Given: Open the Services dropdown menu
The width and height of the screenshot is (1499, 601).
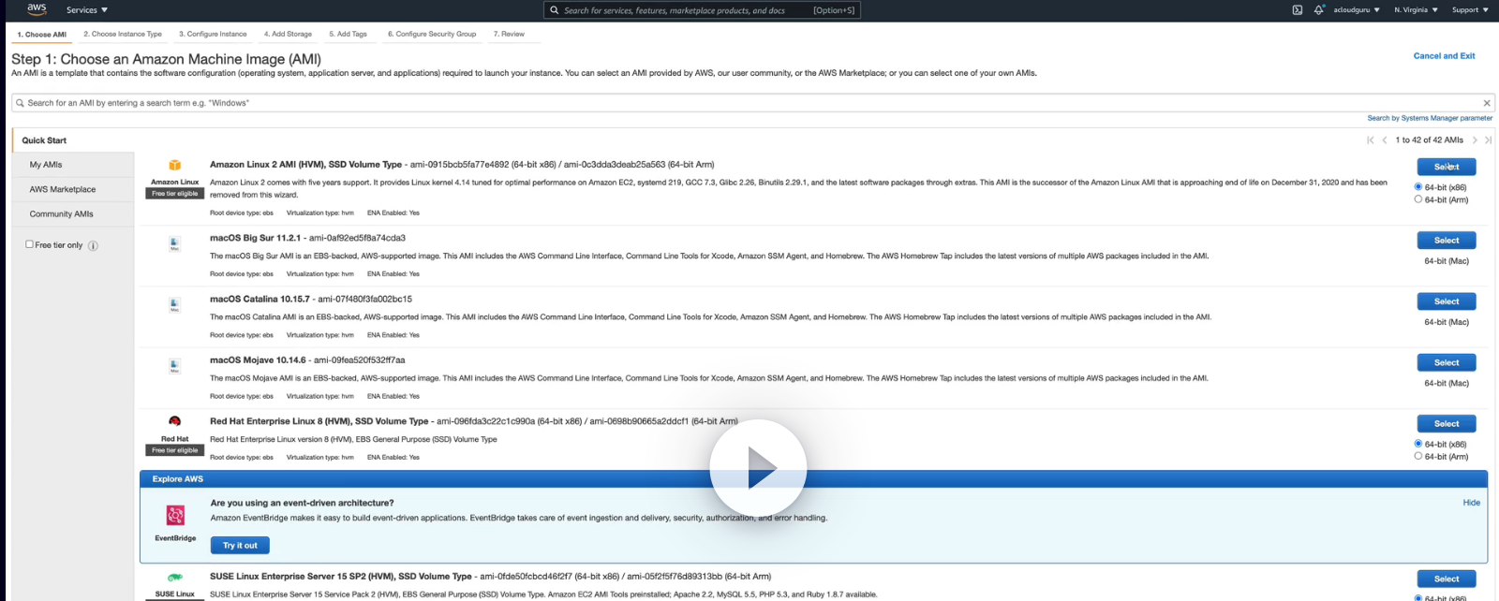Looking at the screenshot, I should pos(87,10).
